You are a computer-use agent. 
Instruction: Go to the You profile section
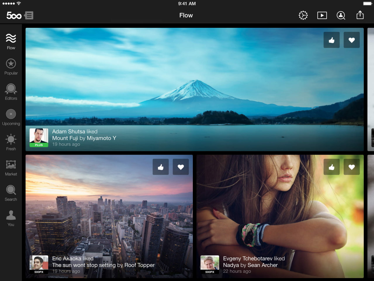click(11, 217)
